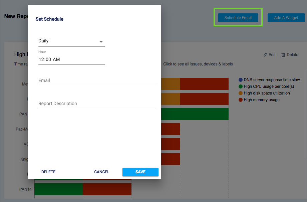Click the blue DNS server response legend dot

[241, 80]
